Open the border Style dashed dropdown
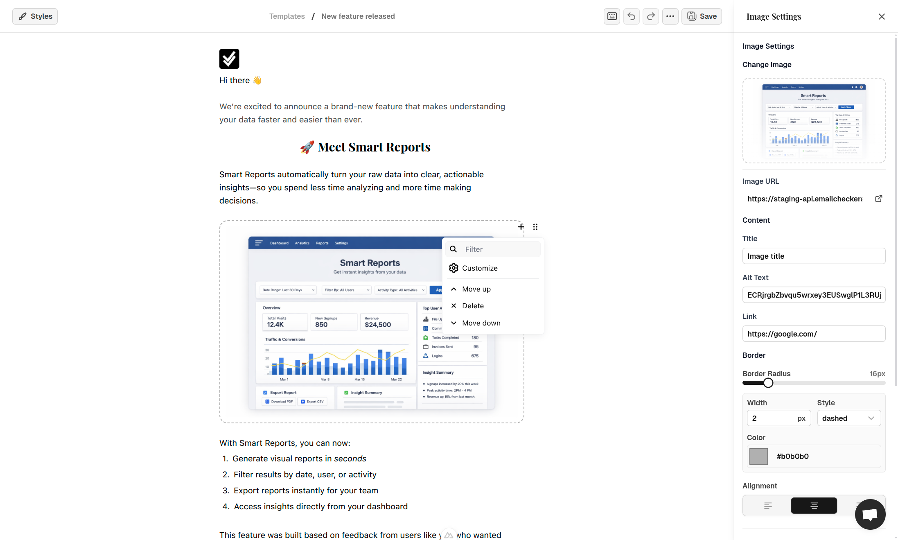Image resolution: width=898 pixels, height=540 pixels. click(848, 418)
